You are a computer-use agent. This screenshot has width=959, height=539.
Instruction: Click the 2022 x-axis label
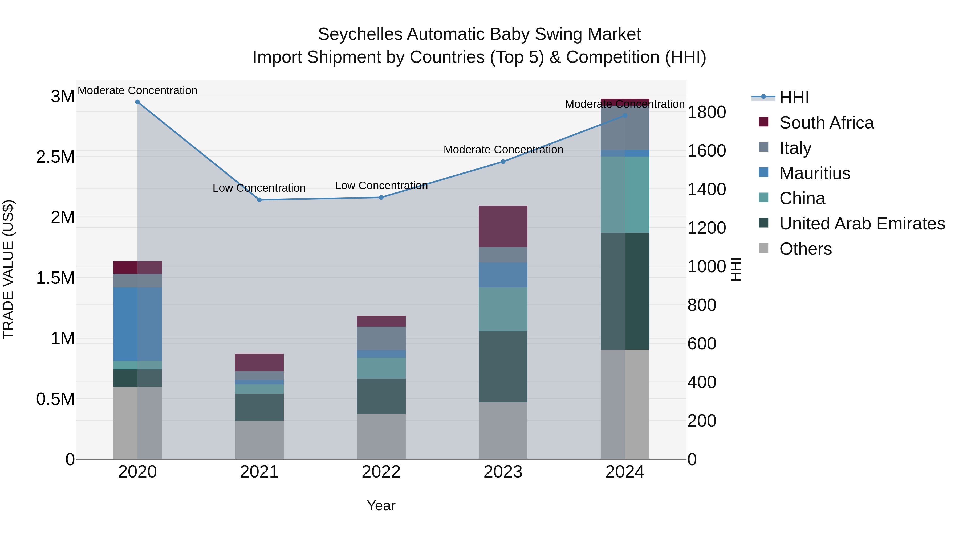coord(381,472)
